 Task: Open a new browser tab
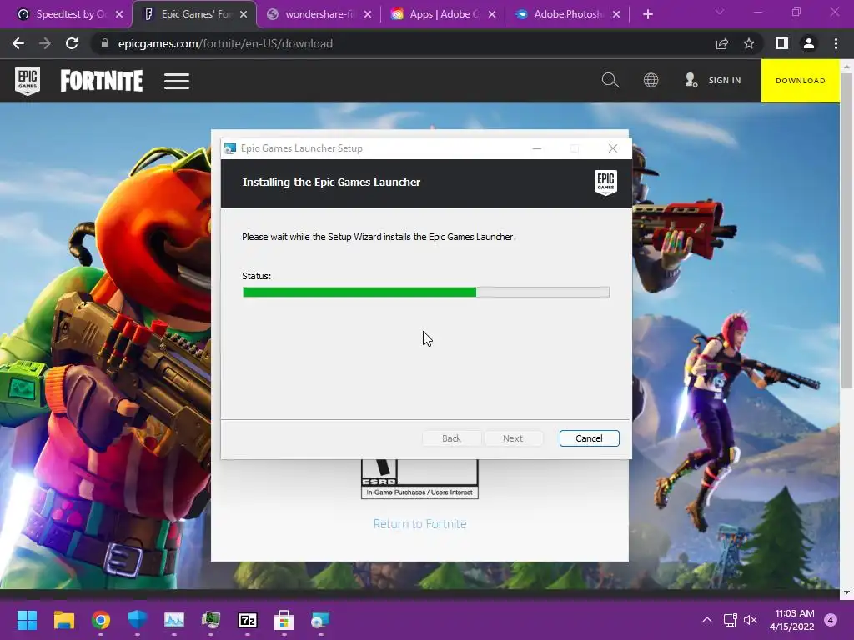point(647,14)
